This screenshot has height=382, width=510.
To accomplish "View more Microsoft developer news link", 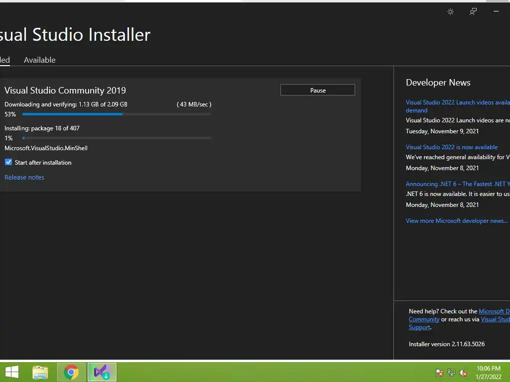I will [x=457, y=221].
